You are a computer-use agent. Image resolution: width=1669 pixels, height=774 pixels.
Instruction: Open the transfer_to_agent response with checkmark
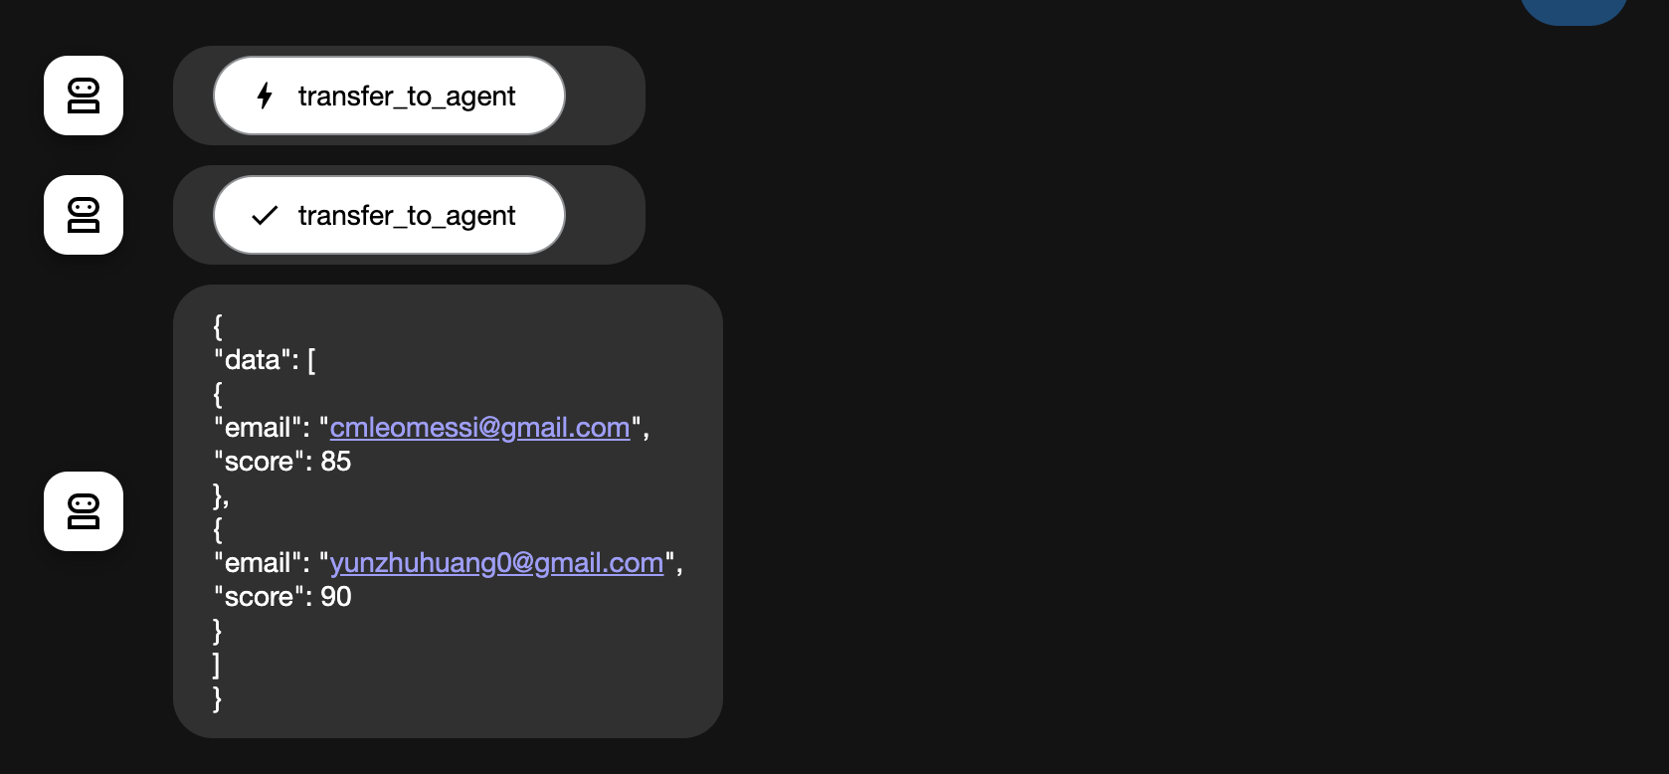coord(389,215)
